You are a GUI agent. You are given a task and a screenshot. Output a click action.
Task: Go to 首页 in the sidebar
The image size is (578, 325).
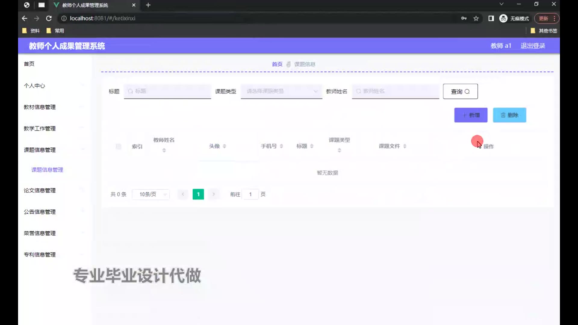click(29, 64)
